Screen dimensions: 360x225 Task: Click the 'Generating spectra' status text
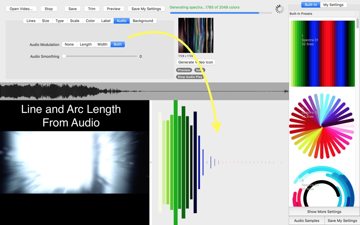(x=204, y=7)
